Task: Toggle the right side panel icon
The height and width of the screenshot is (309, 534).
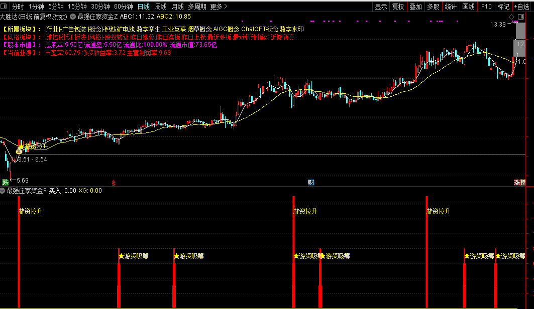Action: [x=521, y=17]
